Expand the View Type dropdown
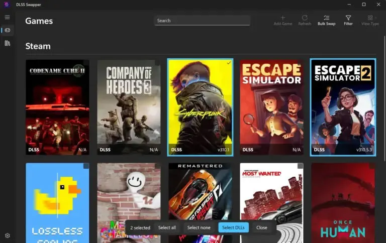386x243 pixels. click(370, 20)
